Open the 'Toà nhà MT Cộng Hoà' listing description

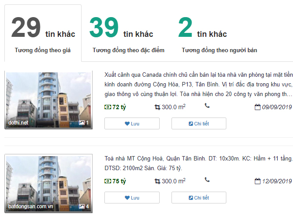(x=199, y=163)
